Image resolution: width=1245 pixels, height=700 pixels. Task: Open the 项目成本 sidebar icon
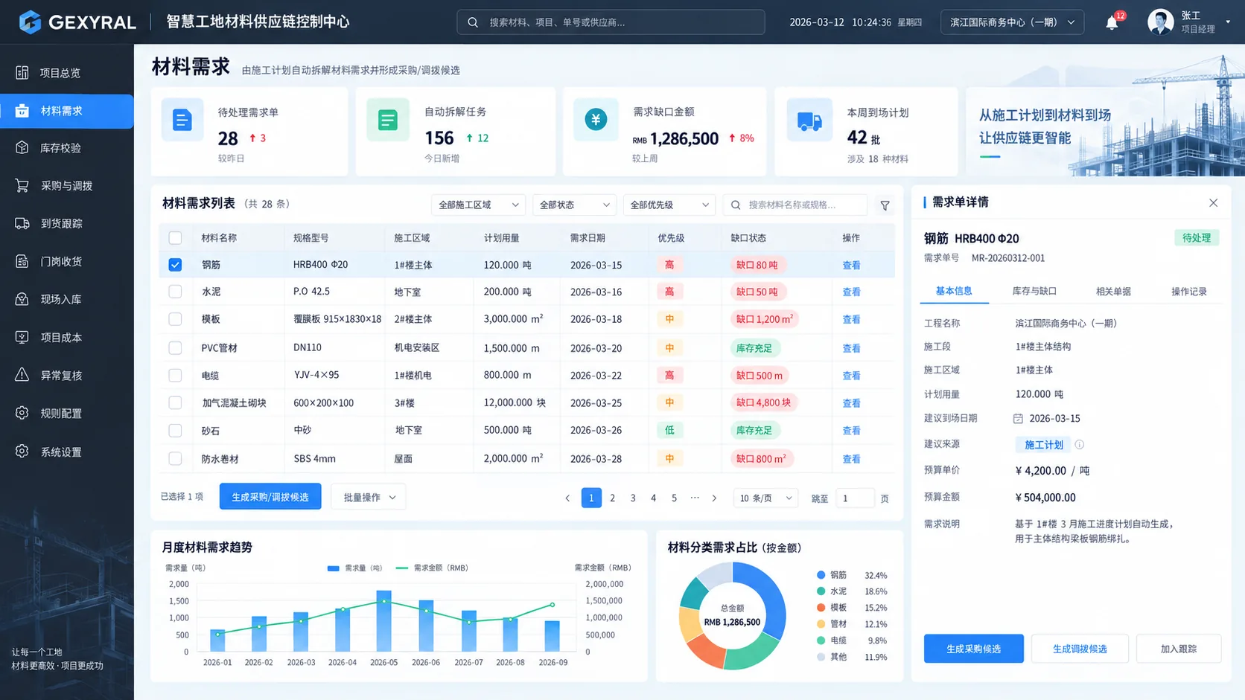22,337
